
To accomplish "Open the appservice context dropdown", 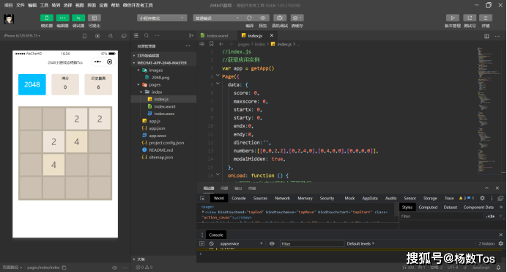I will tap(241, 243).
